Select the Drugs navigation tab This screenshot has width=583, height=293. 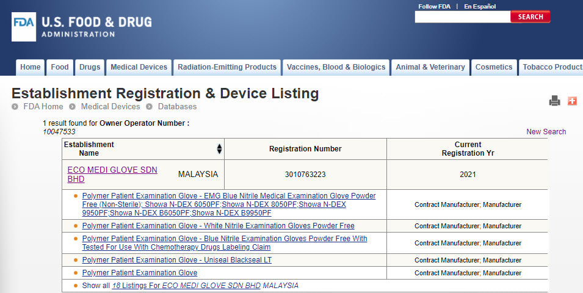[x=90, y=67]
